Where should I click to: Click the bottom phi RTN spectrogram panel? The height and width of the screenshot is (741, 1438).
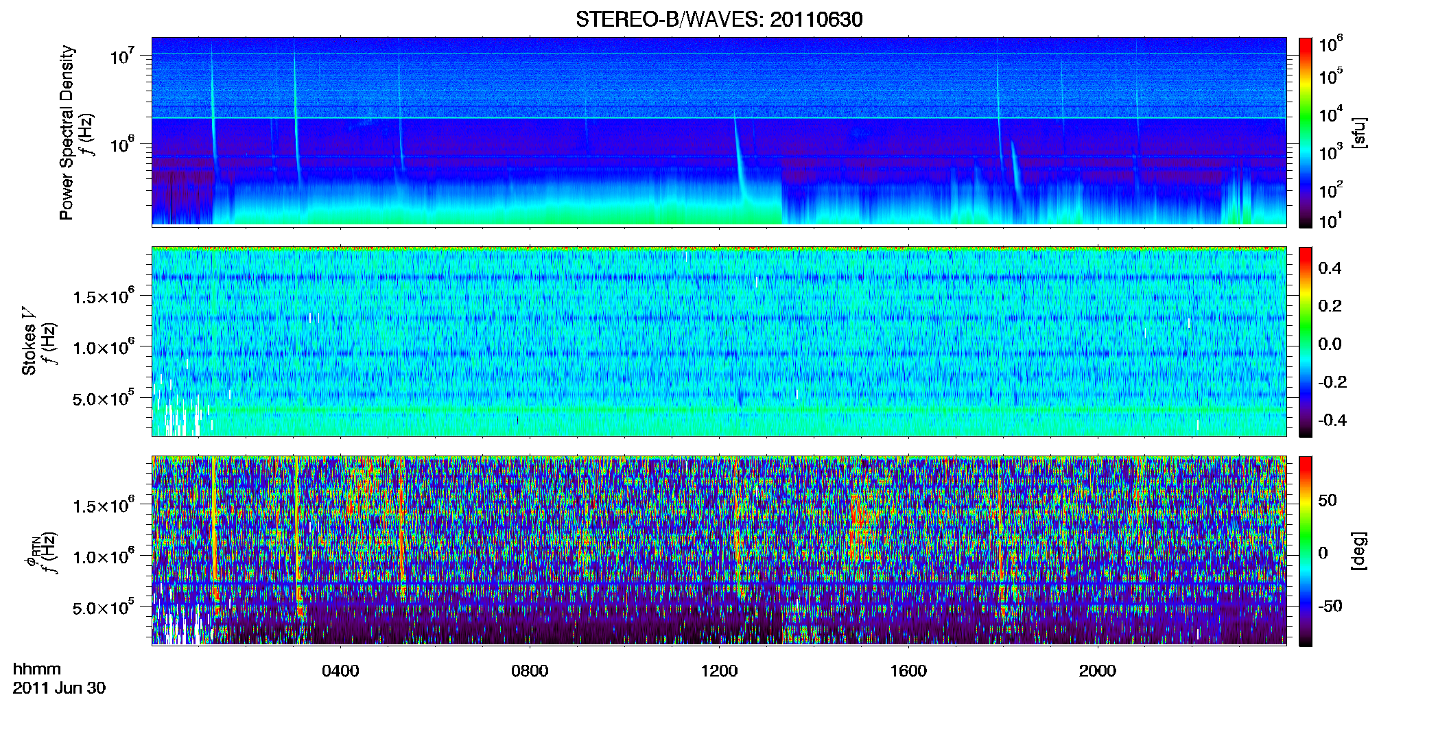(719, 551)
